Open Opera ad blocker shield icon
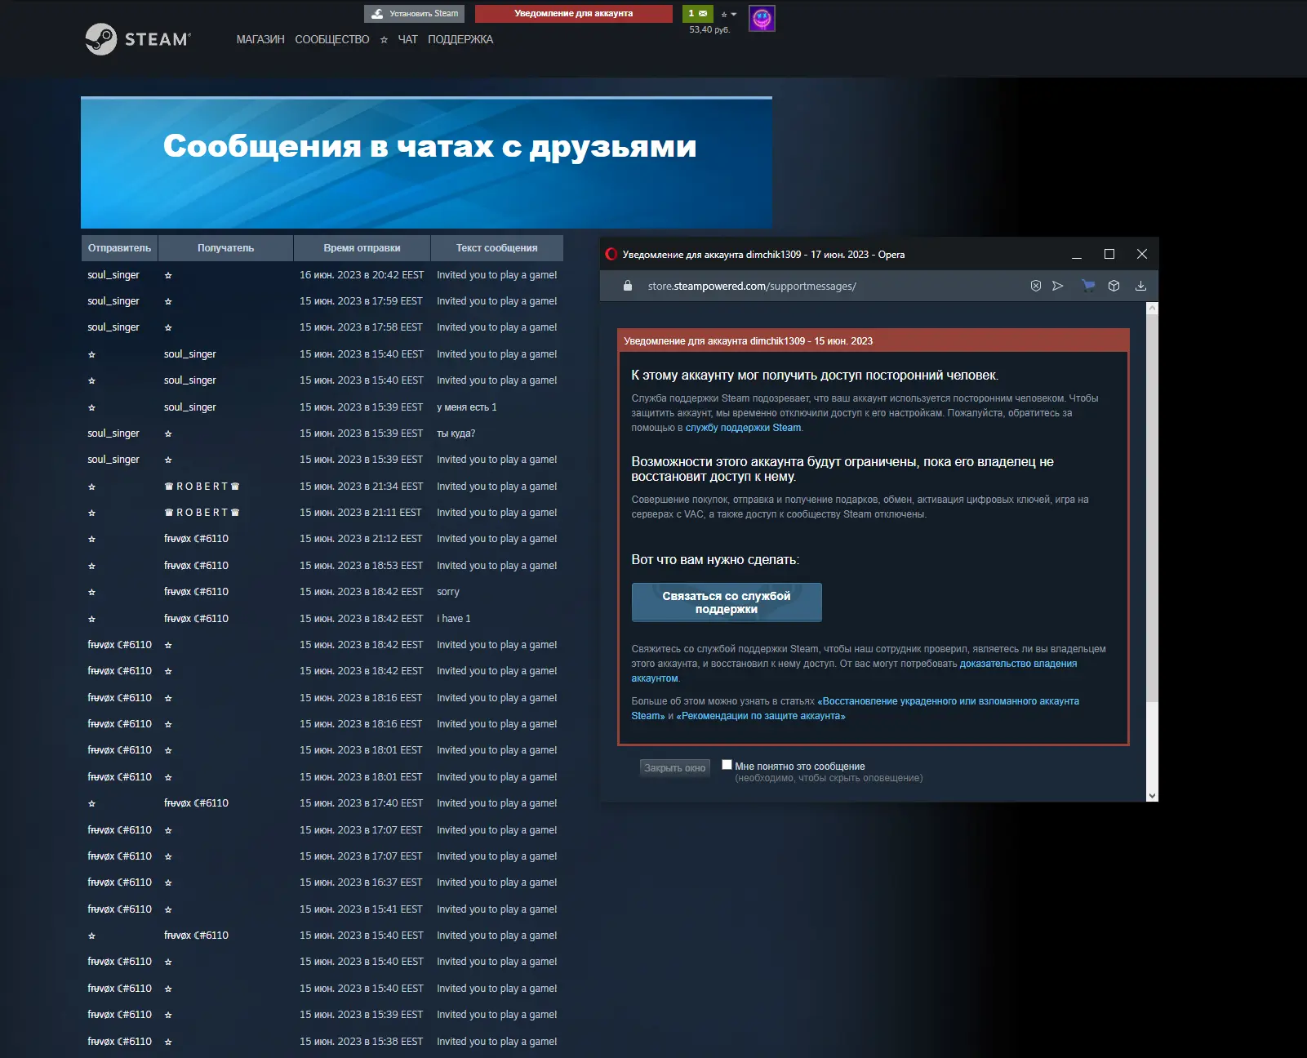Viewport: 1307px width, 1058px height. coord(1035,286)
